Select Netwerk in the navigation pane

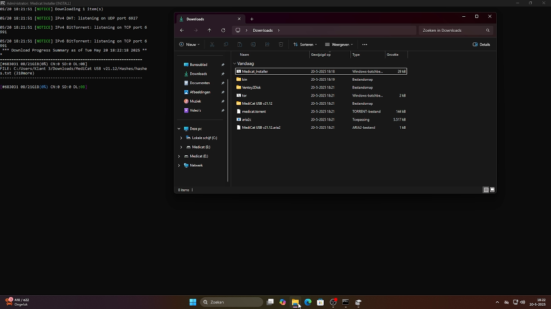tap(196, 165)
